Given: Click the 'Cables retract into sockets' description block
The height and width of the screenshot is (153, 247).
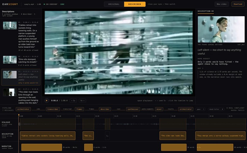Looking at the screenshot, I should click(x=47, y=136).
